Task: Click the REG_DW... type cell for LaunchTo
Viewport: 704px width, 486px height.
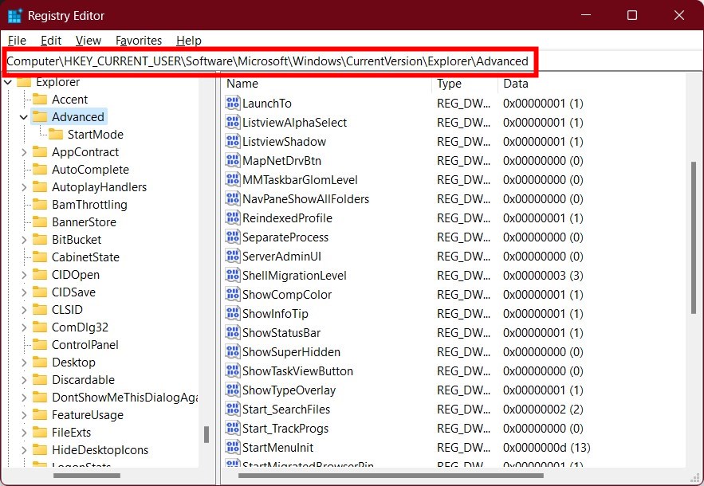Action: (x=463, y=104)
